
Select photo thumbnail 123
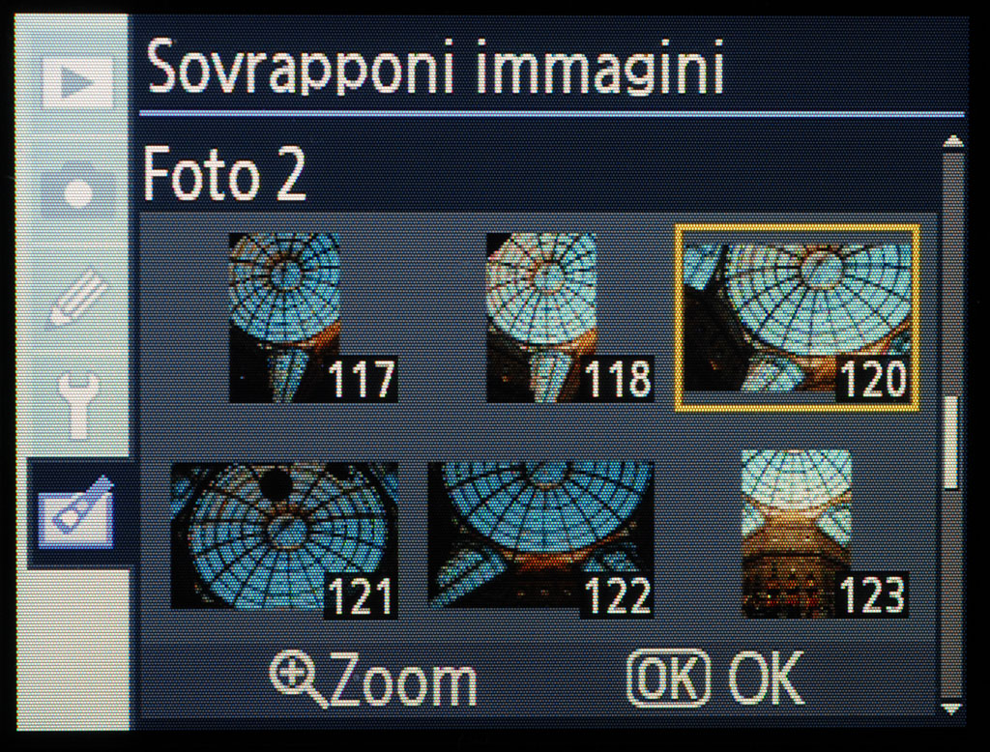coord(825,535)
